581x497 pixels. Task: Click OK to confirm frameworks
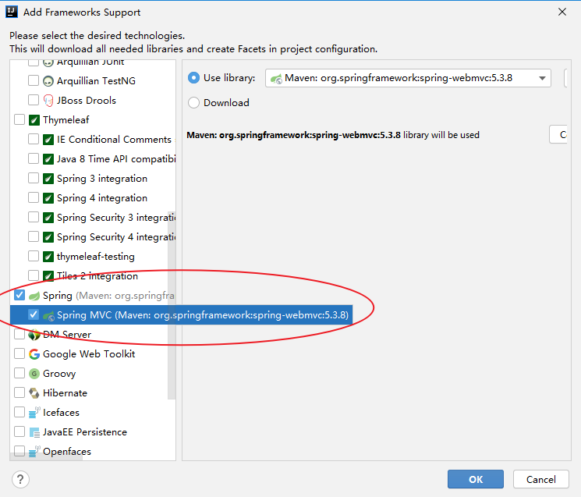click(x=476, y=479)
